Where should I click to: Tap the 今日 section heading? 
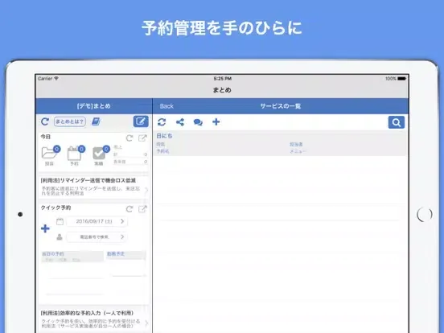pyautogui.click(x=45, y=137)
